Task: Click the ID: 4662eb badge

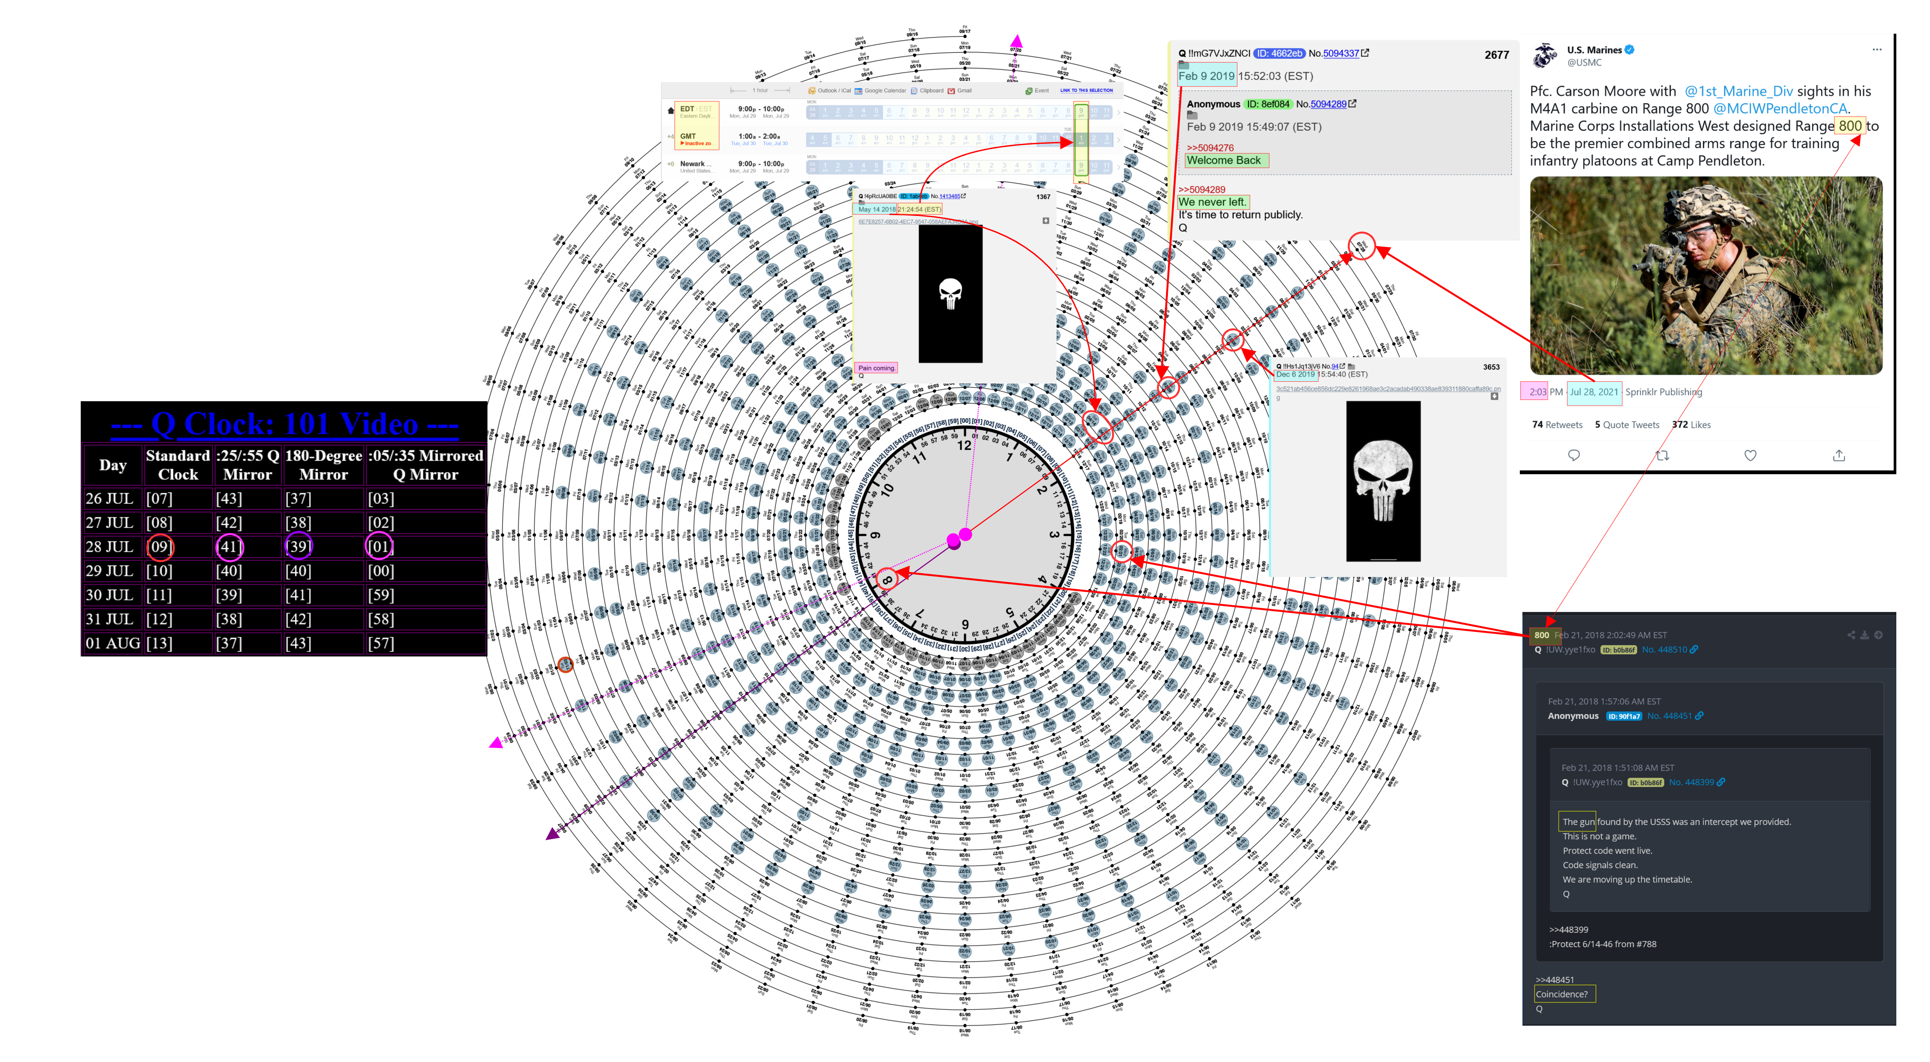Action: click(x=1280, y=53)
